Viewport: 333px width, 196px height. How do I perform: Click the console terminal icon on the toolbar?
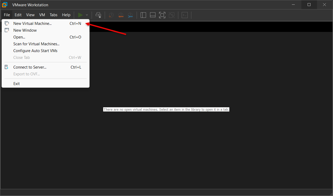(x=185, y=15)
